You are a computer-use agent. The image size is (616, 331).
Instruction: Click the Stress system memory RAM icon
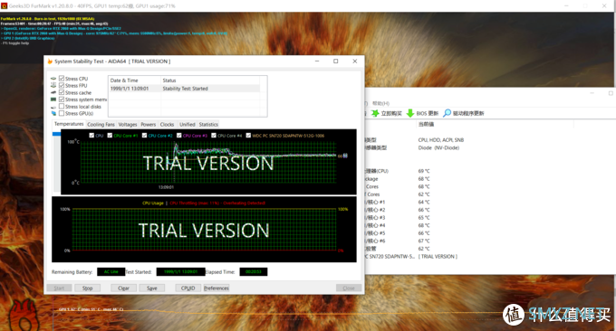[53, 99]
